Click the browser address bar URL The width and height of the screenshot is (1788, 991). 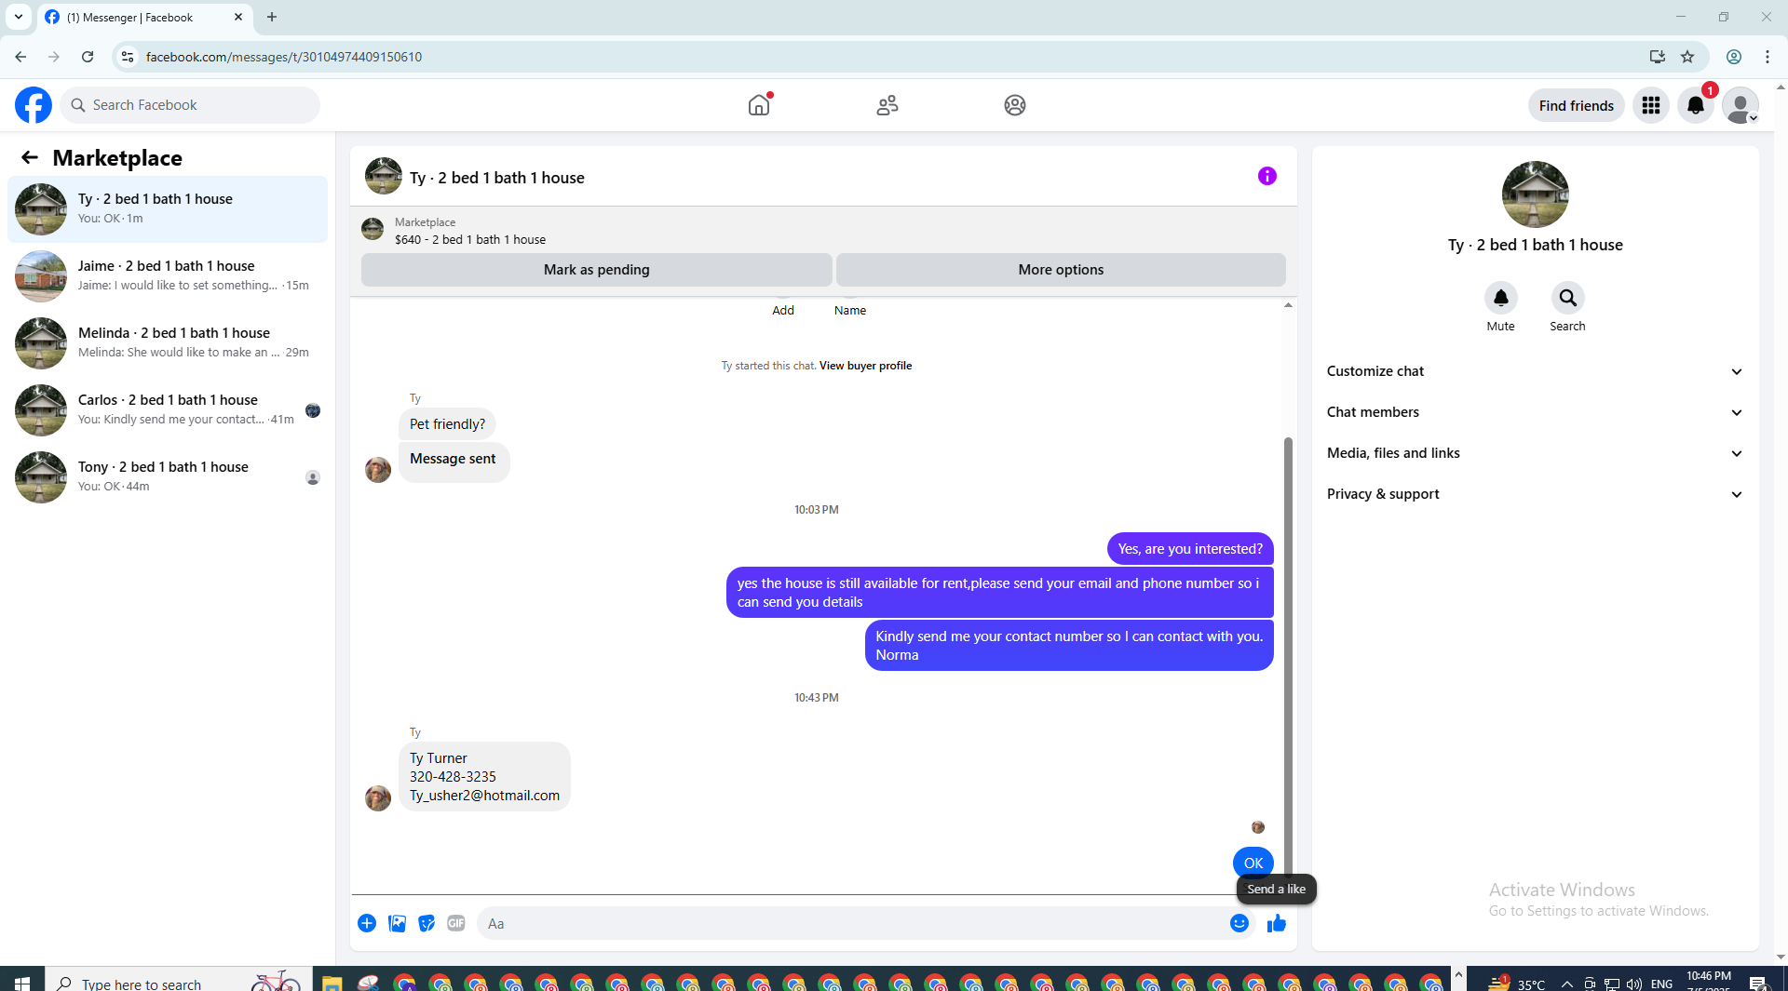(x=284, y=57)
